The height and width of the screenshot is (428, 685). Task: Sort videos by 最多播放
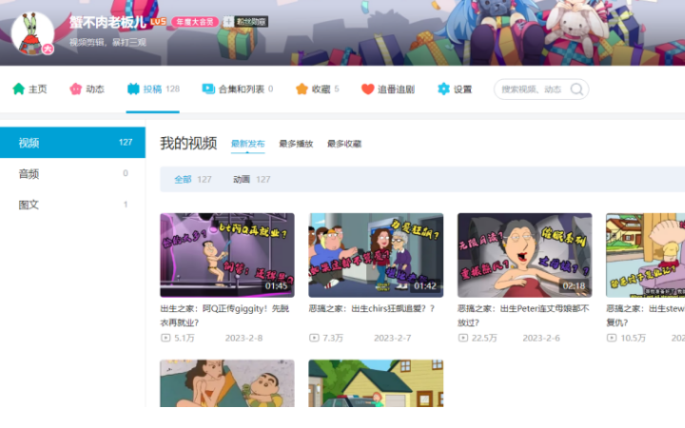296,144
